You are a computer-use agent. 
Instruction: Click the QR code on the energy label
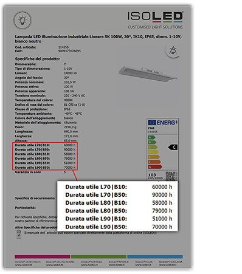(171, 176)
